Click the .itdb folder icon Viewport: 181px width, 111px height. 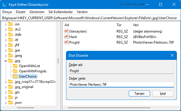(x=11, y=35)
